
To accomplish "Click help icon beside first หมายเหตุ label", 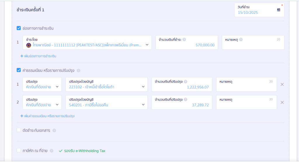I will [x=241, y=40].
